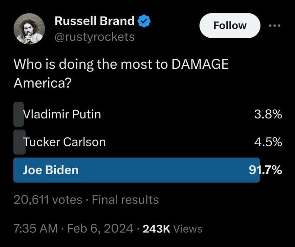
Task: Select the Joe Biden poll option
Action: point(51,170)
